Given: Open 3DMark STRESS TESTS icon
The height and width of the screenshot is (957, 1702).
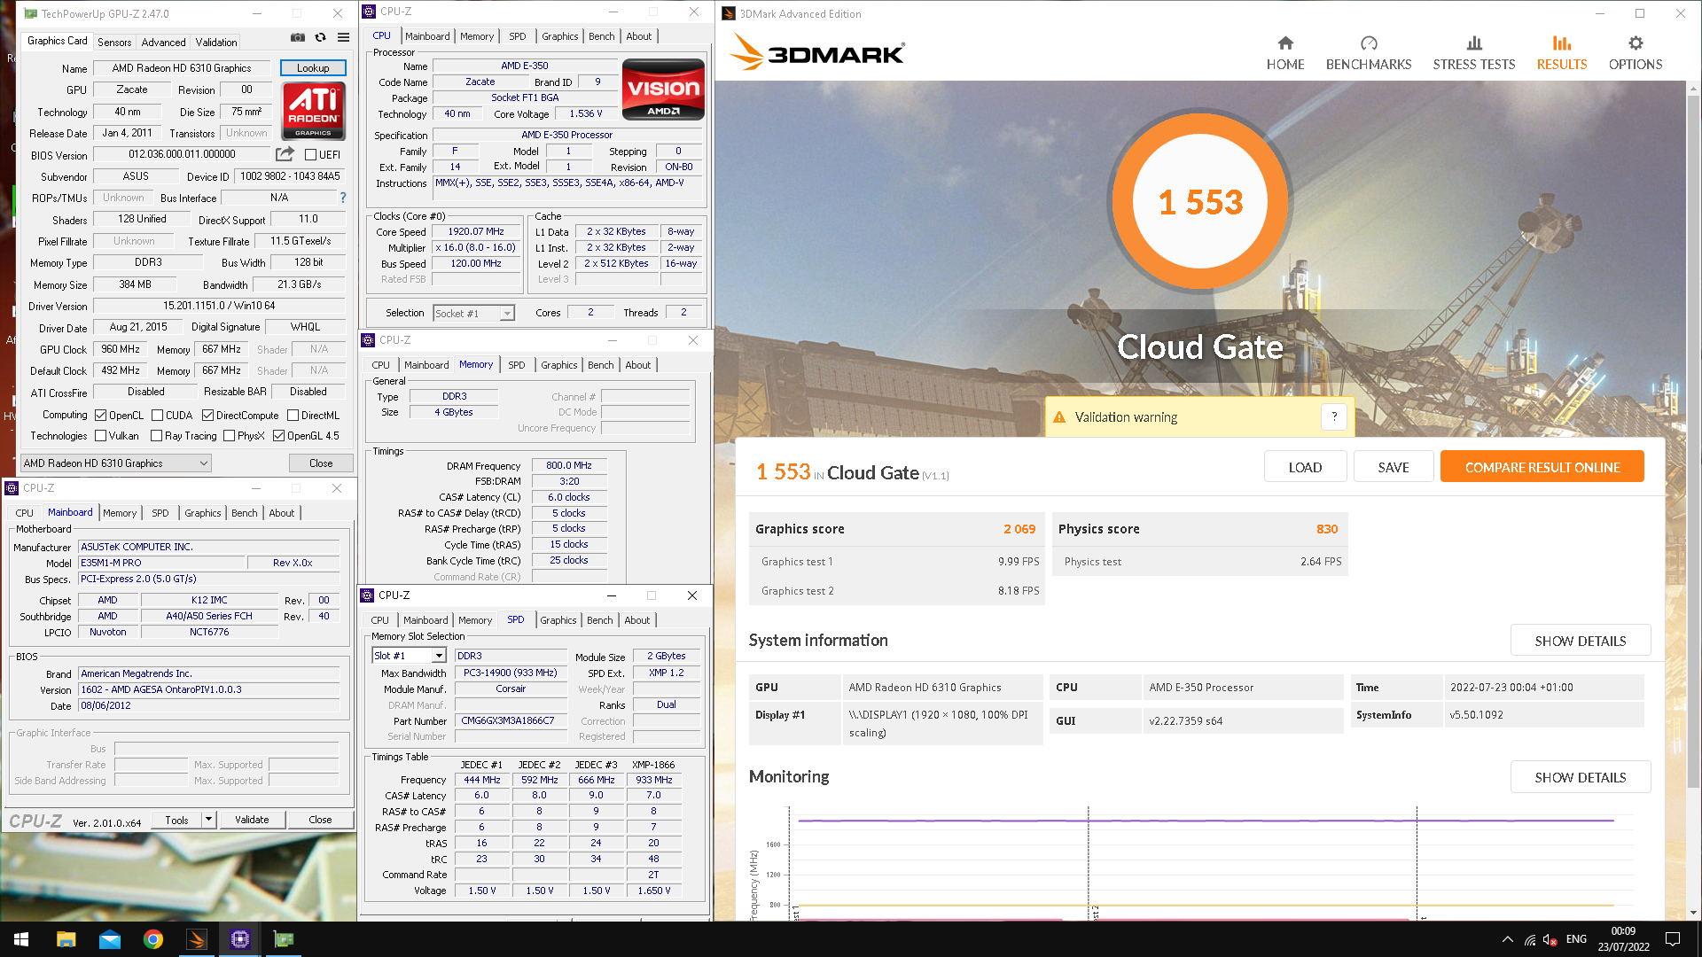Looking at the screenshot, I should (1474, 43).
